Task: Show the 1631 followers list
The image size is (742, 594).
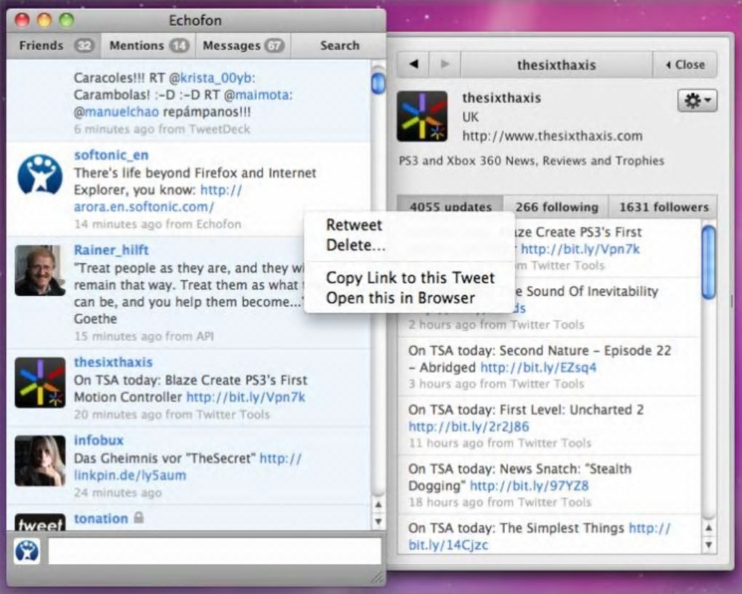Action: coord(663,207)
